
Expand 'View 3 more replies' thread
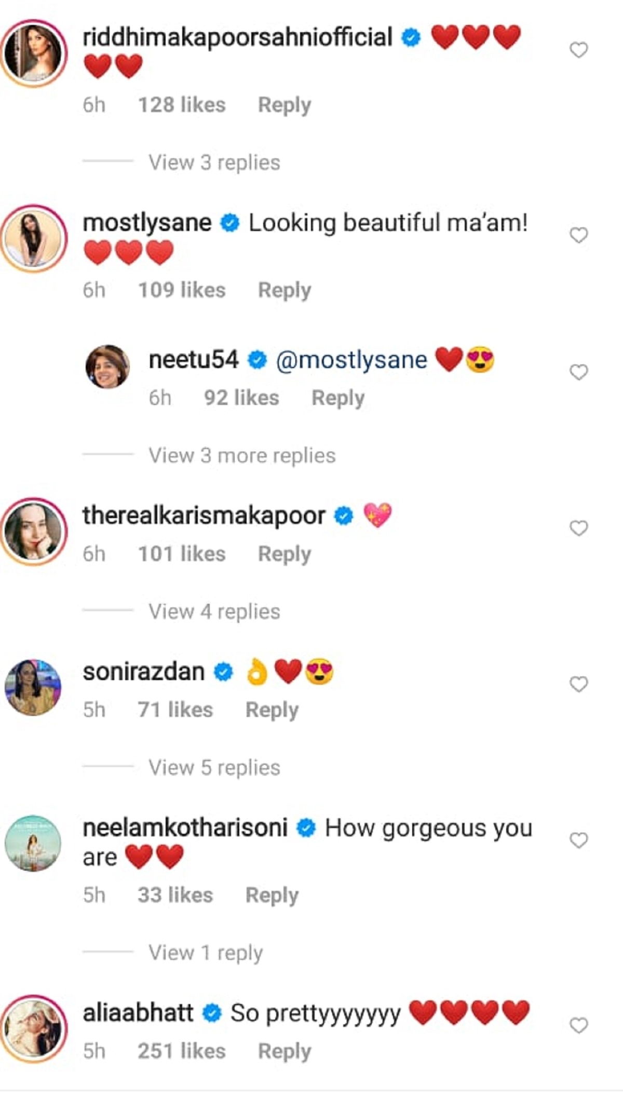coord(242,455)
